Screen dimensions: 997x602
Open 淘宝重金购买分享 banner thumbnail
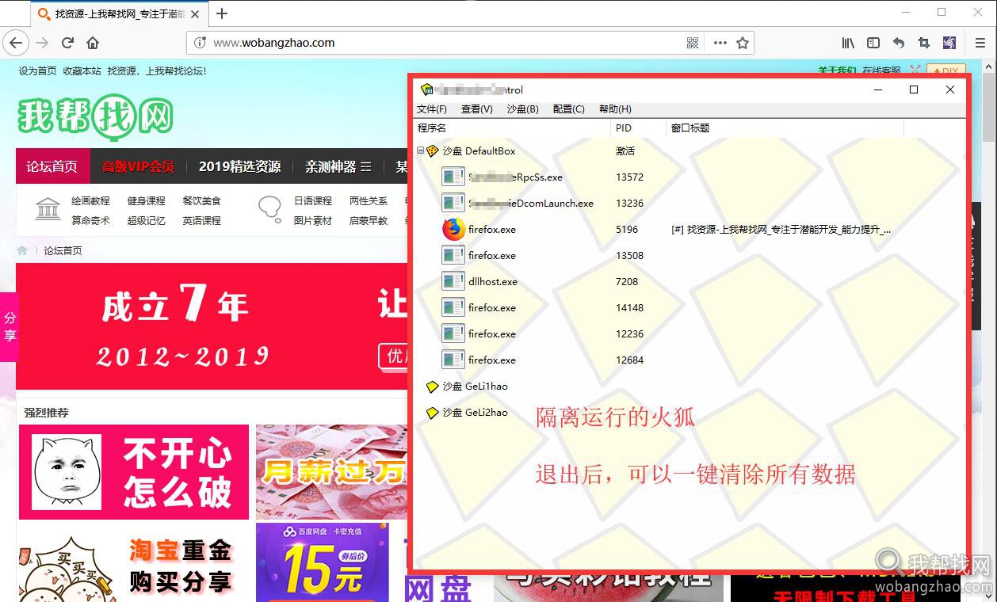(134, 562)
